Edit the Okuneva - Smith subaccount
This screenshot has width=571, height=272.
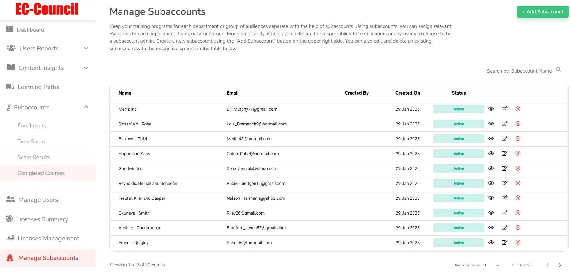[x=504, y=213]
